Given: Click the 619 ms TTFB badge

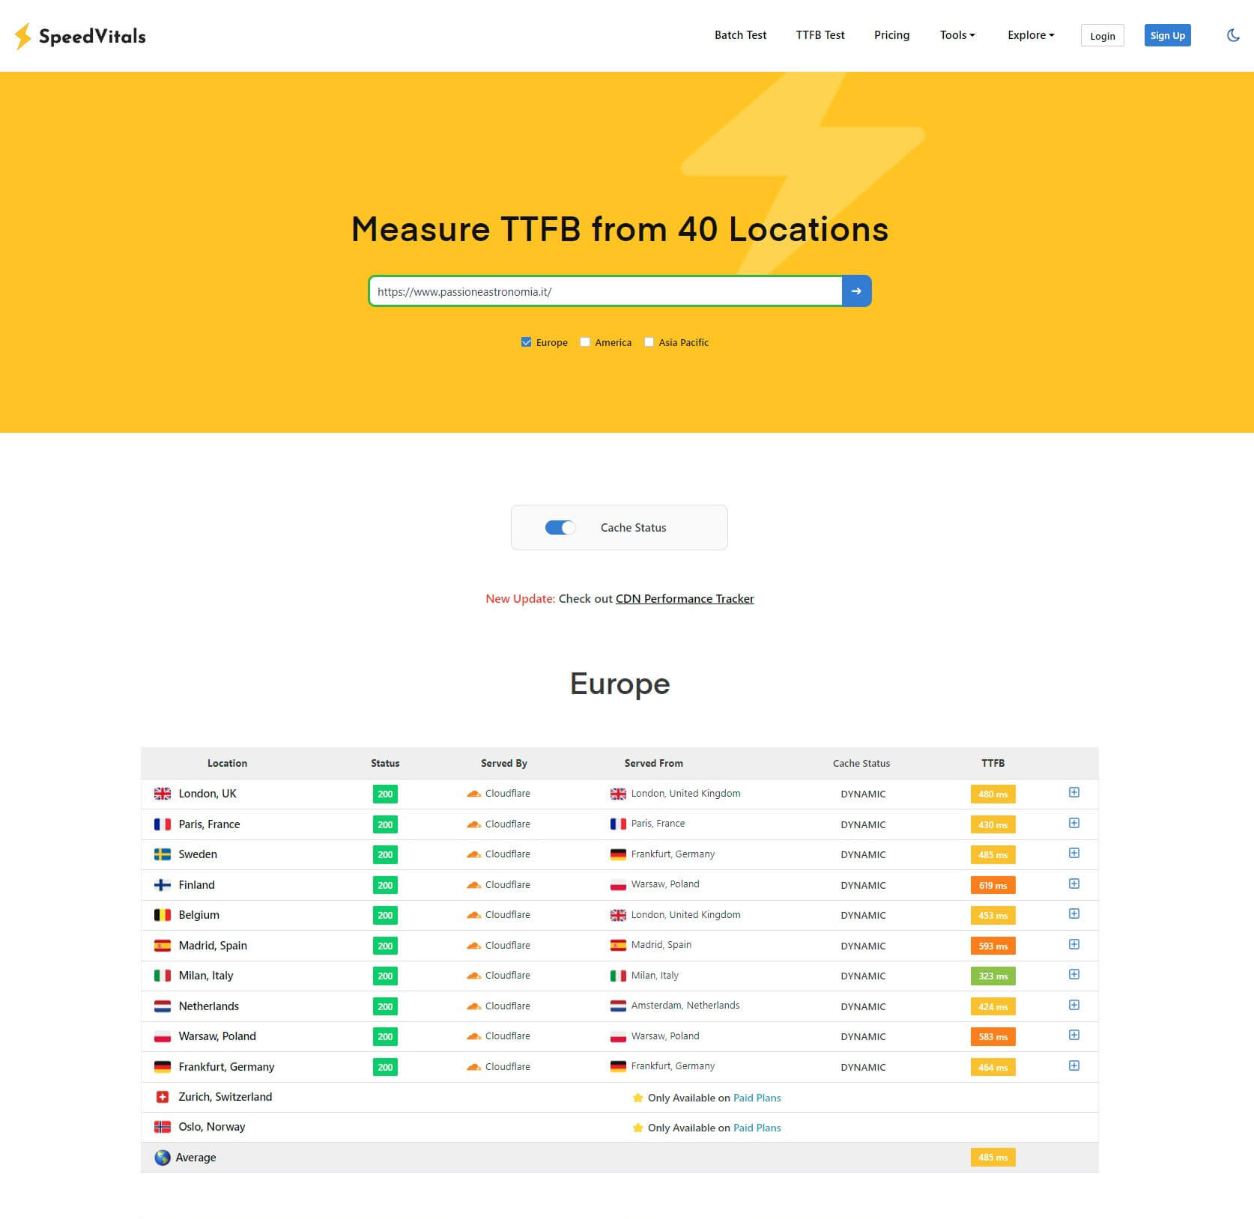Looking at the screenshot, I should pos(993,885).
